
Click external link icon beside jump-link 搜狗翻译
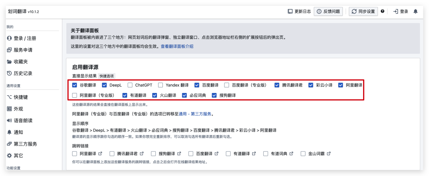point(179,154)
